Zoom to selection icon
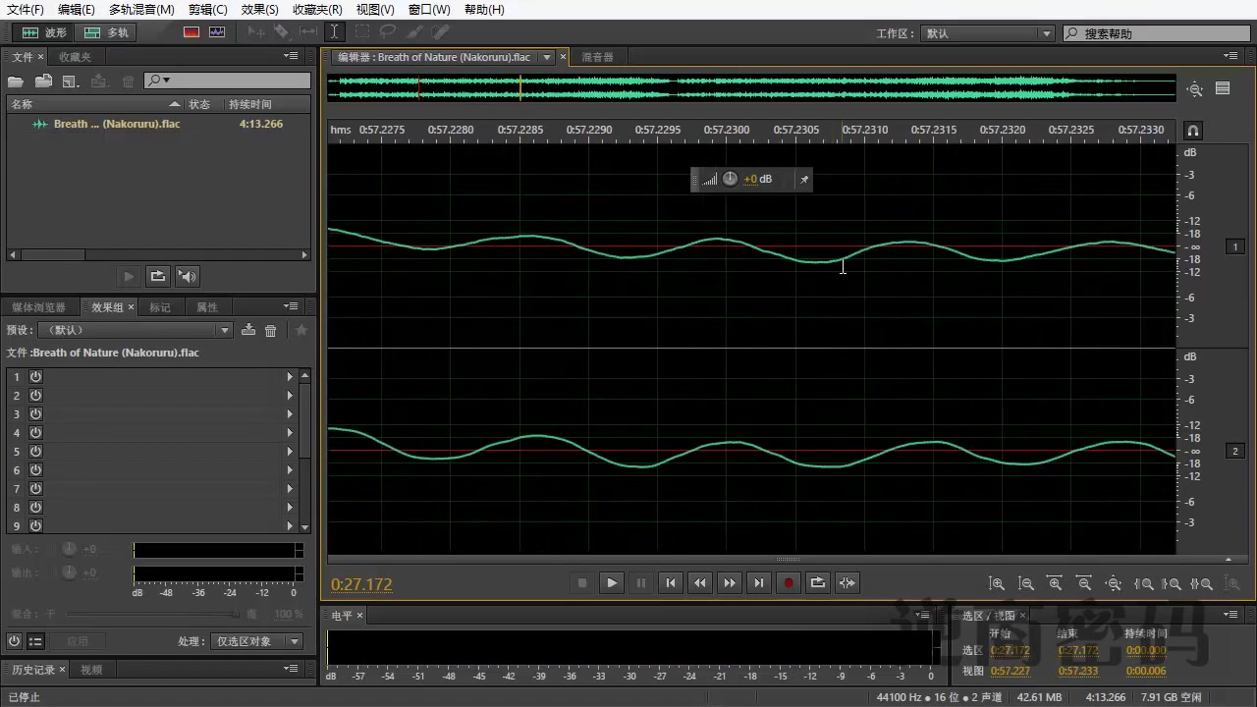Viewport: 1257px width, 707px height. pos(1201,583)
